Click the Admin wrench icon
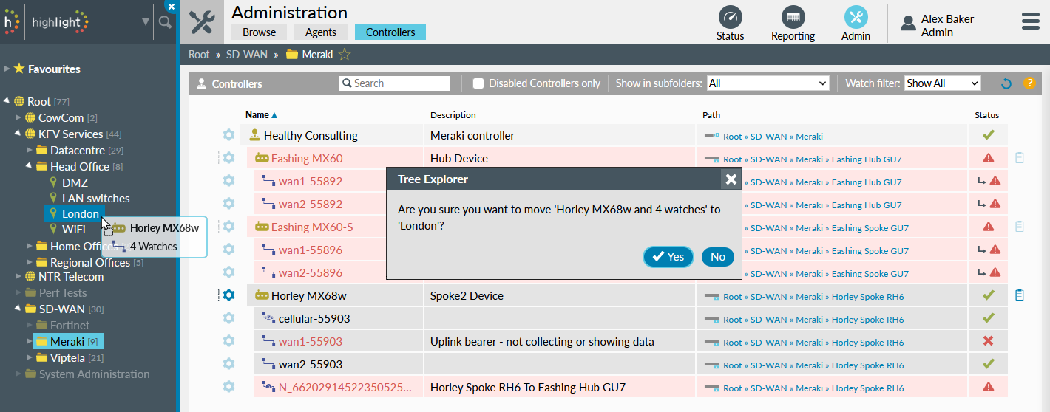This screenshot has width=1050, height=412. click(856, 18)
